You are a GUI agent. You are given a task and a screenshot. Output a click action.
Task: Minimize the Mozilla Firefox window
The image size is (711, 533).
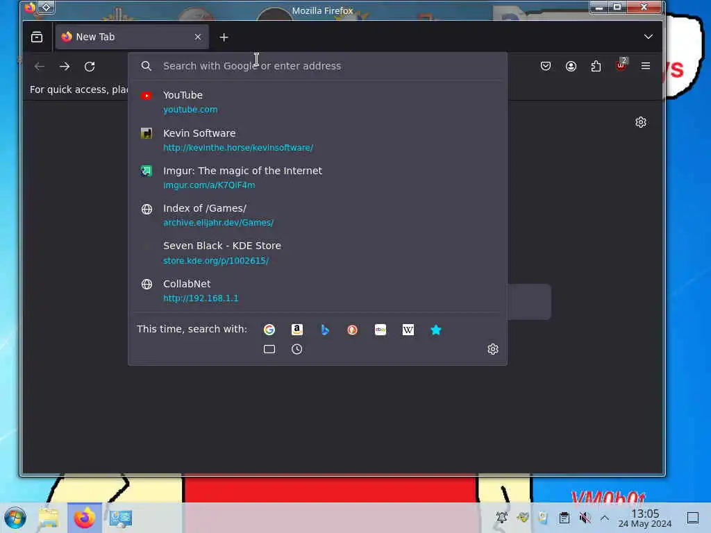coord(599,7)
